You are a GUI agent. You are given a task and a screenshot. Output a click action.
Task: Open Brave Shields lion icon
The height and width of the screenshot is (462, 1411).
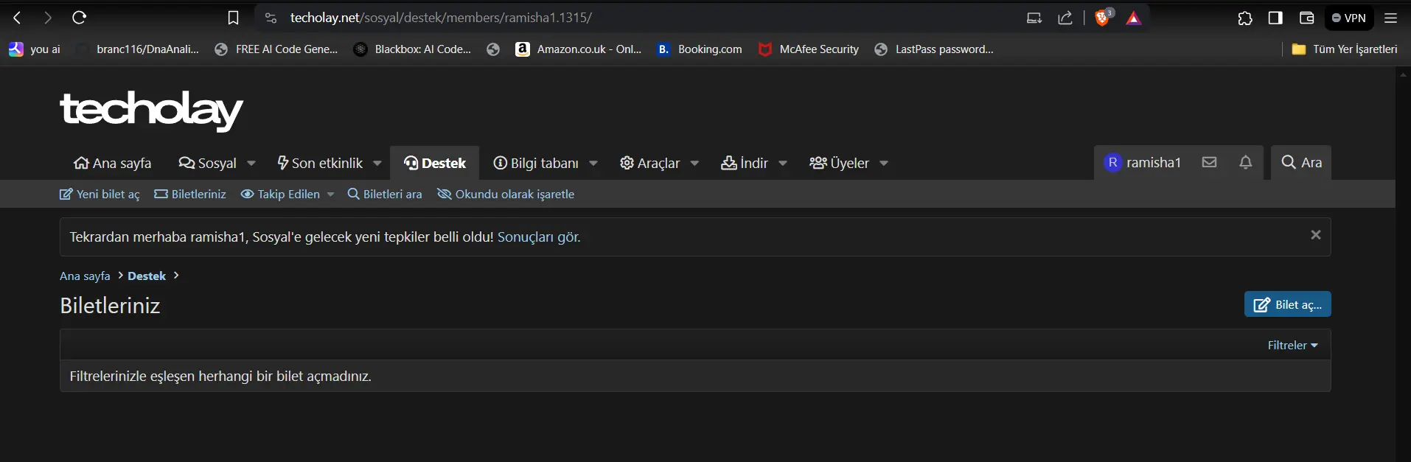pos(1103,18)
